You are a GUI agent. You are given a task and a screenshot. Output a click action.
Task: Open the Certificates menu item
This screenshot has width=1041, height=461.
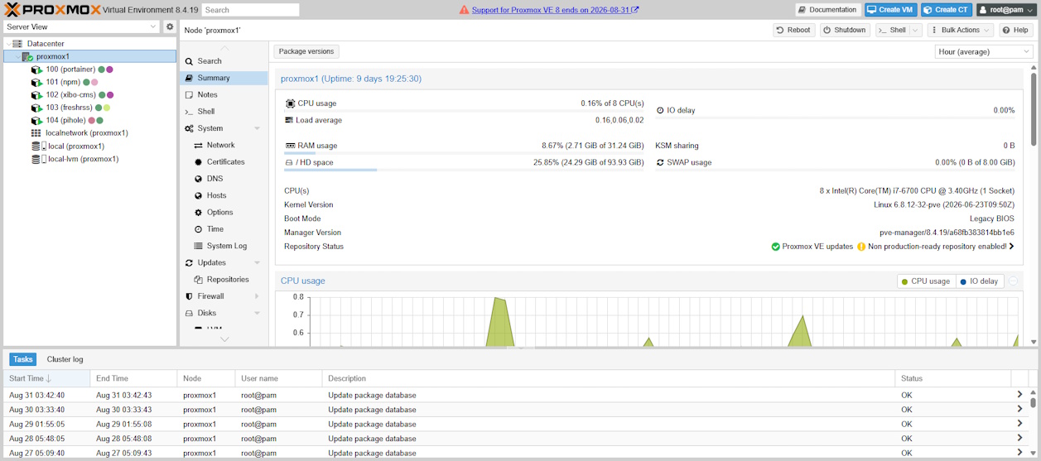(224, 161)
